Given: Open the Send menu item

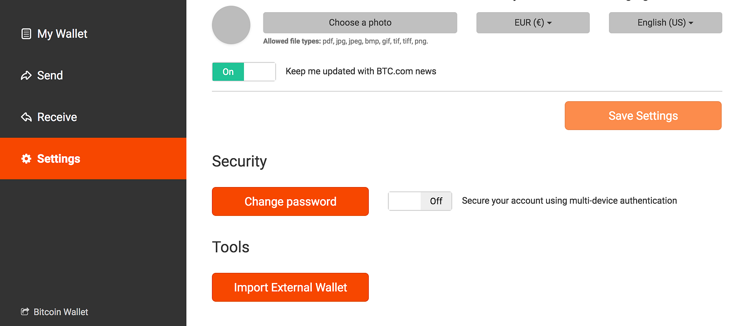Looking at the screenshot, I should click(50, 76).
